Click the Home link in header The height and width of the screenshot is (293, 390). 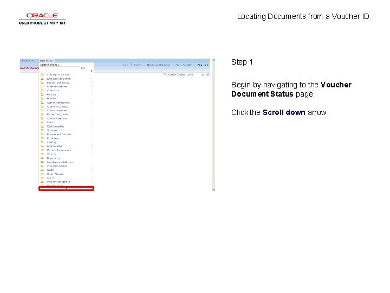125,65
